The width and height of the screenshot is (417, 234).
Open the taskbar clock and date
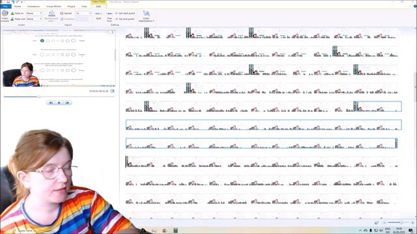pyautogui.click(x=399, y=230)
